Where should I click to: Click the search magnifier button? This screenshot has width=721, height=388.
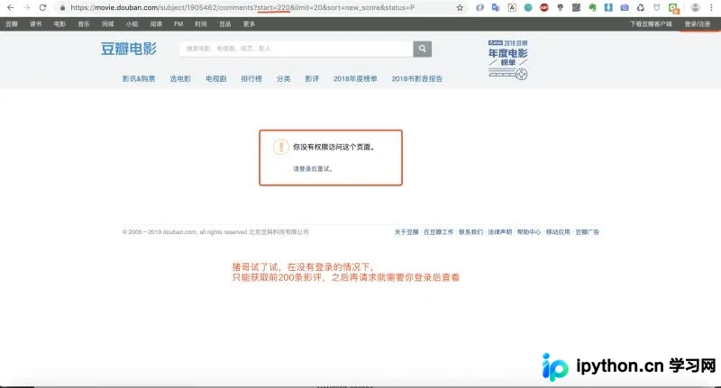[422, 49]
